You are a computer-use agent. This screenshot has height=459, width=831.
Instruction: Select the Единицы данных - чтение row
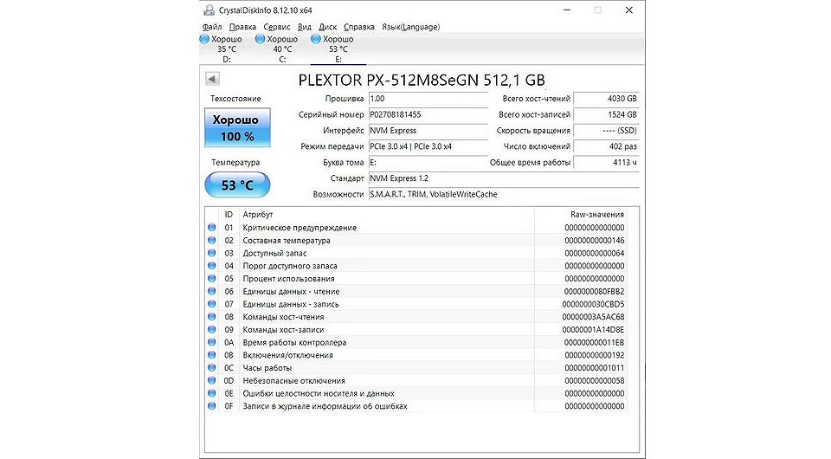tap(416, 291)
